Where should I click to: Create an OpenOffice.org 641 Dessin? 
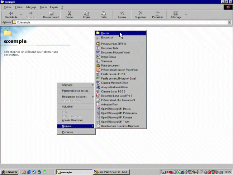point(120,109)
